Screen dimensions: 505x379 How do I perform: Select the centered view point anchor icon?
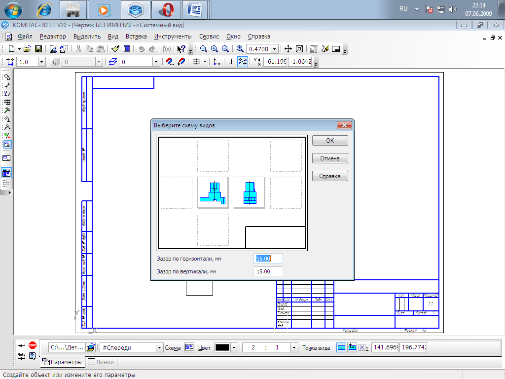click(341, 347)
